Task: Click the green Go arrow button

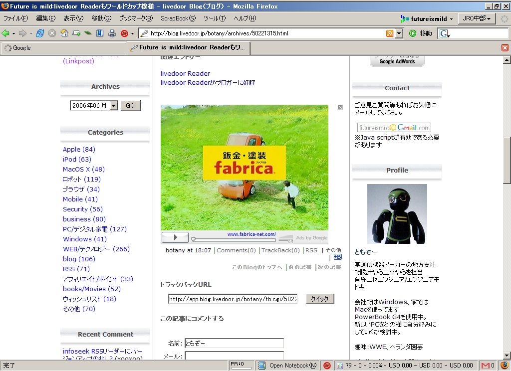Action: click(412, 33)
